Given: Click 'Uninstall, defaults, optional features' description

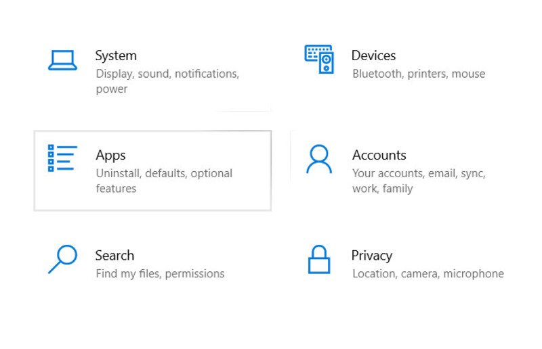Looking at the screenshot, I should point(164,181).
